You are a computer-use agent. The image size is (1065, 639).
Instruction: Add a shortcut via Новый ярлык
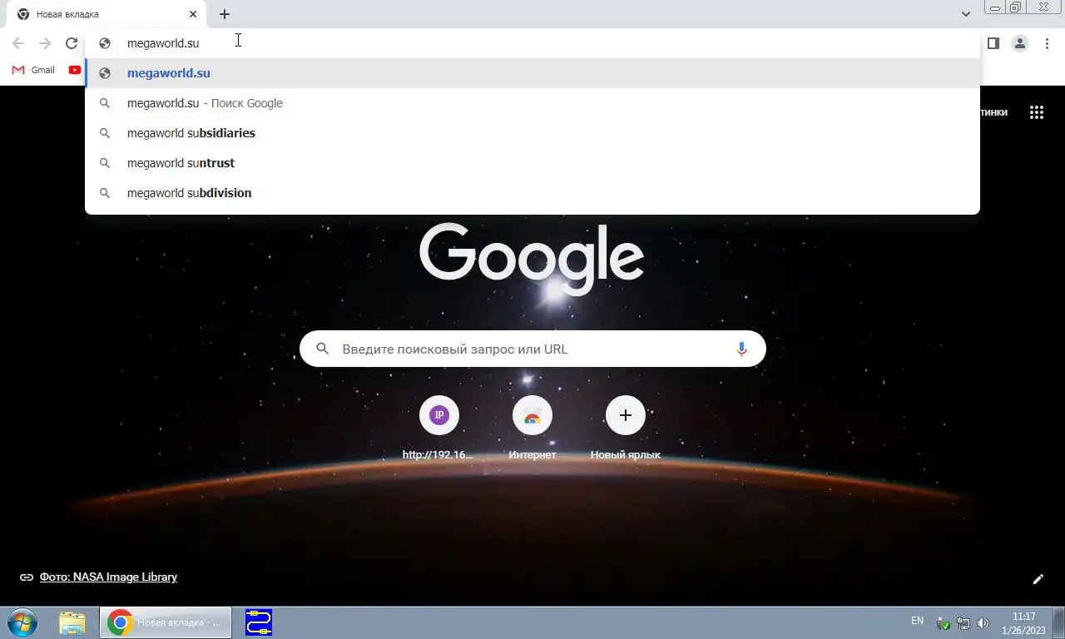tap(626, 428)
